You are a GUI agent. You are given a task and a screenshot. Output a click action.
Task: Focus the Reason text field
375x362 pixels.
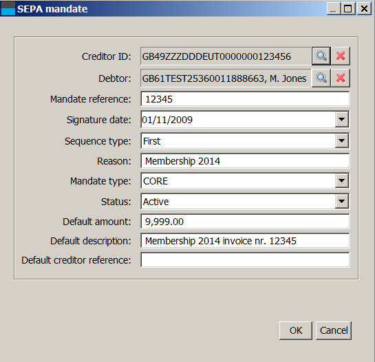pyautogui.click(x=245, y=161)
